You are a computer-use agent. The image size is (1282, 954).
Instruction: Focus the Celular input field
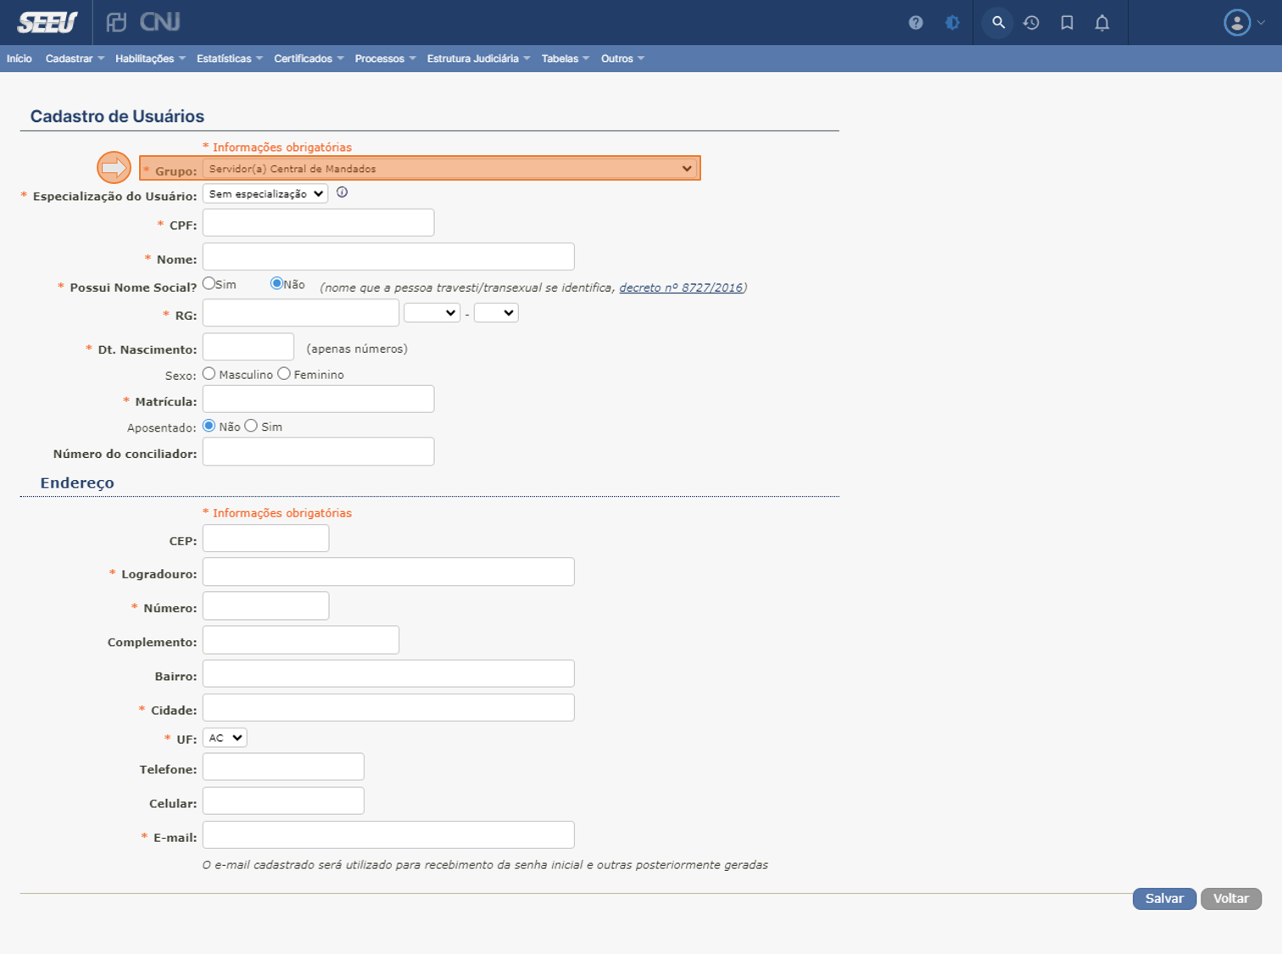(283, 801)
